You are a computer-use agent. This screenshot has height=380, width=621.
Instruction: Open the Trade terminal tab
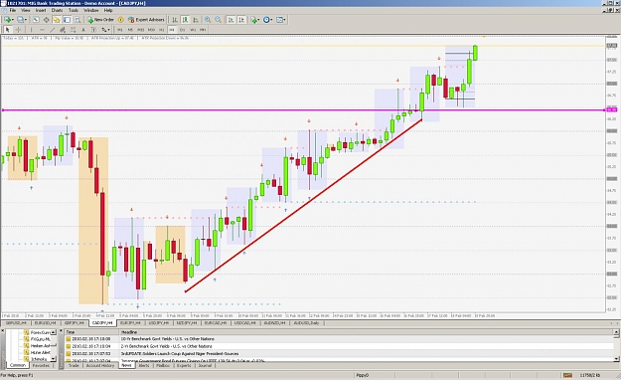tap(74, 366)
